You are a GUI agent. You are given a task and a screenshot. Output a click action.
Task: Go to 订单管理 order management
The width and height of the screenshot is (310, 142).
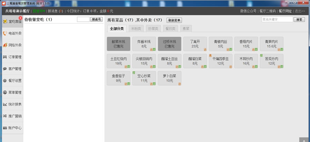point(12,57)
